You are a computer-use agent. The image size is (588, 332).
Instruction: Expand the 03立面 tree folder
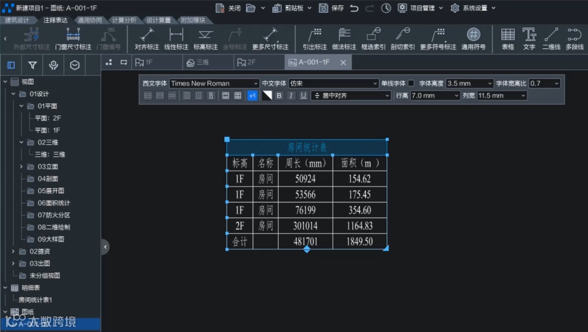pos(21,167)
